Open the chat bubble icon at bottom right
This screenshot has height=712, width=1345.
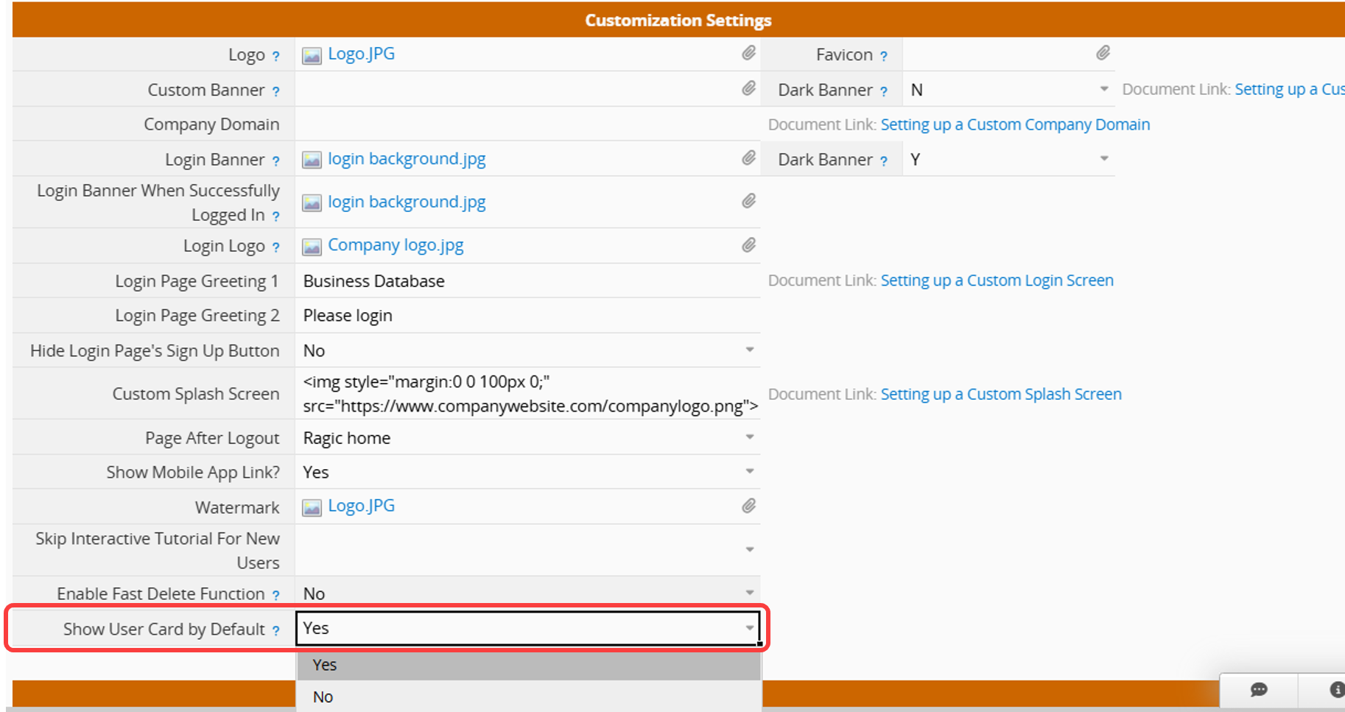[x=1259, y=690]
